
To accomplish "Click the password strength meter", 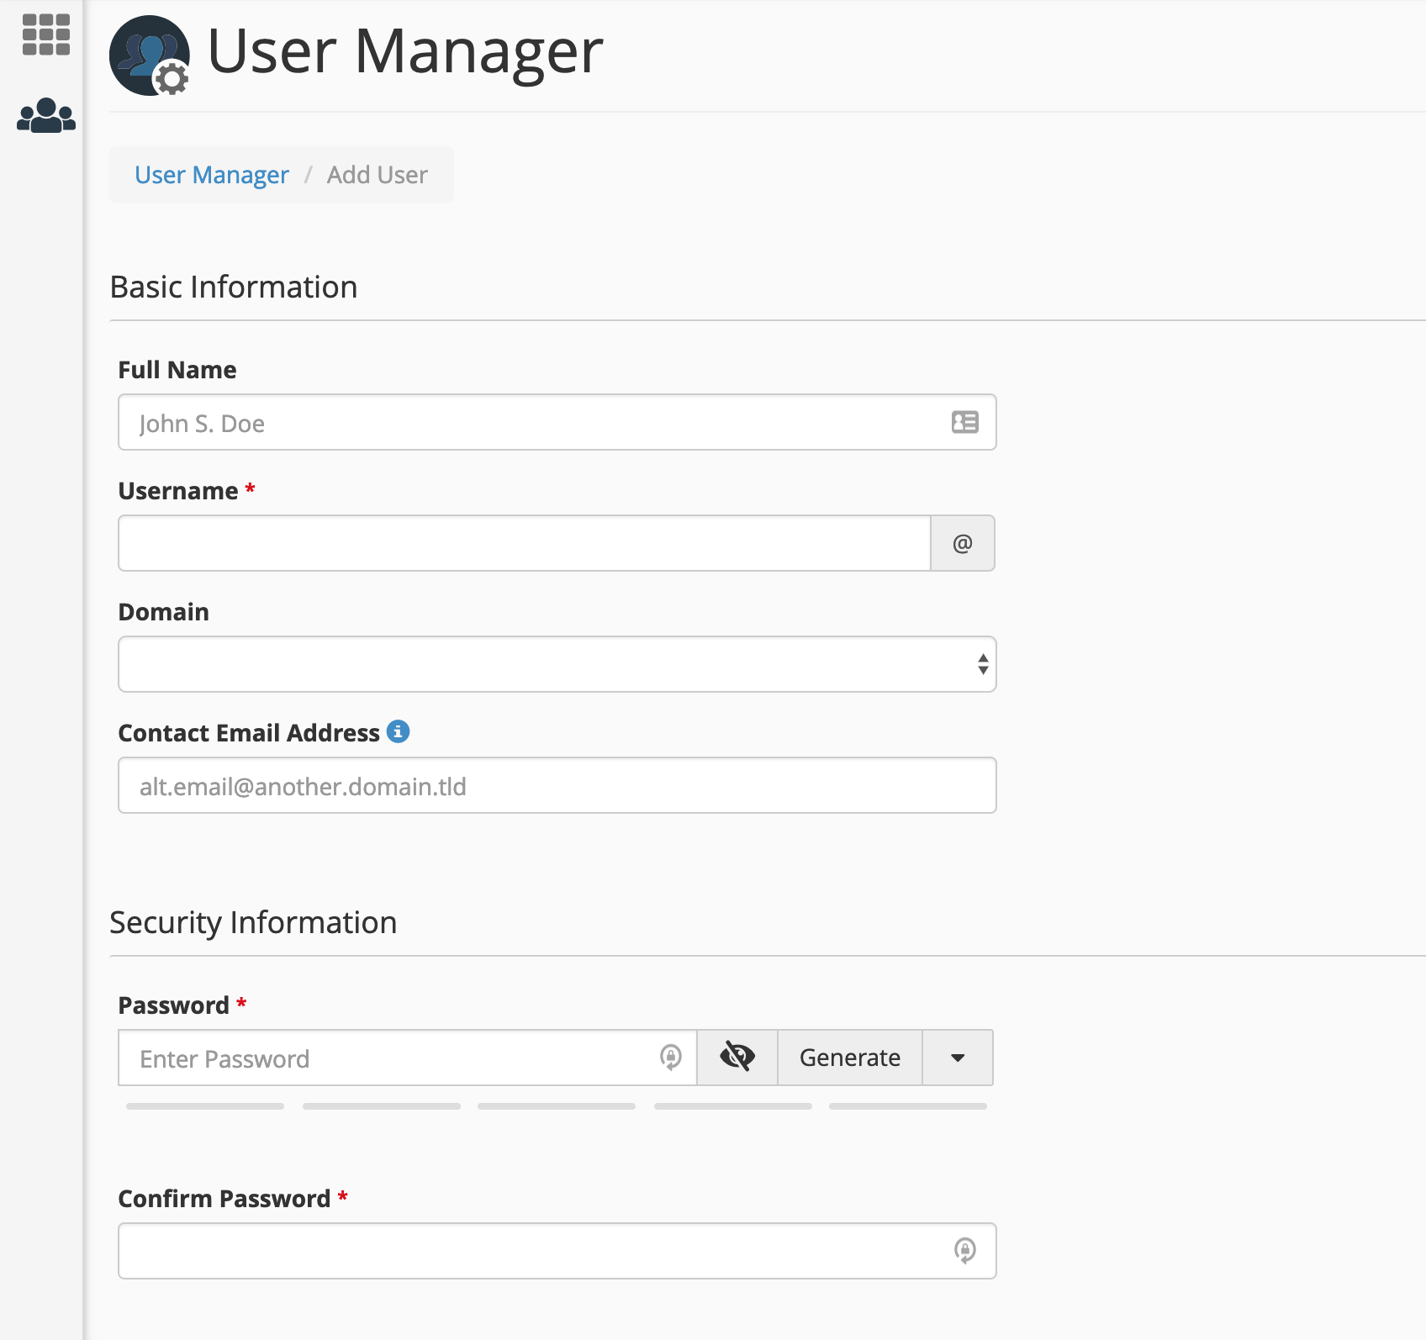I will (557, 1105).
